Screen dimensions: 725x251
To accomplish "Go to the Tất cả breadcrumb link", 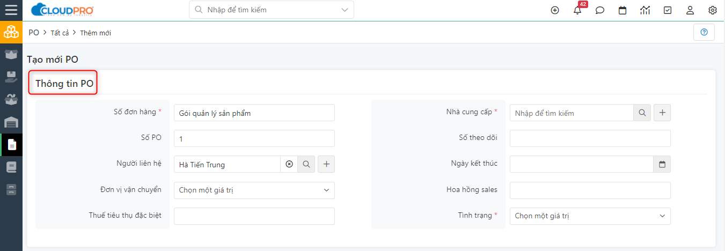I will tap(60, 33).
